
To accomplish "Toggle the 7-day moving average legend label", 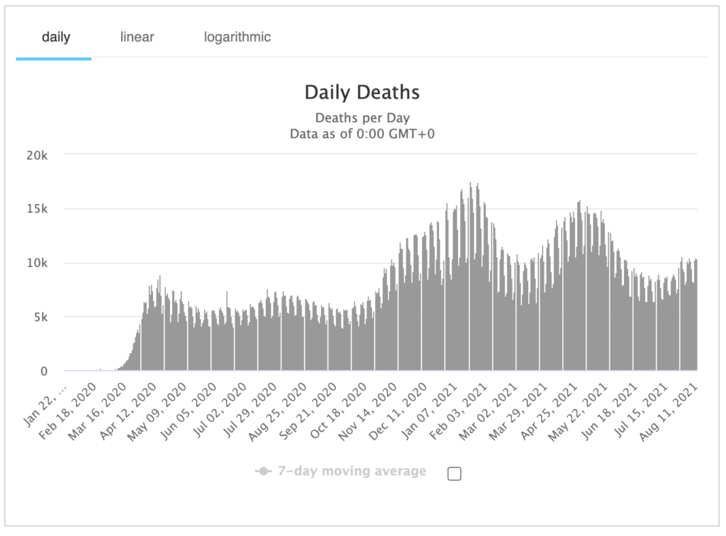I will point(352,471).
